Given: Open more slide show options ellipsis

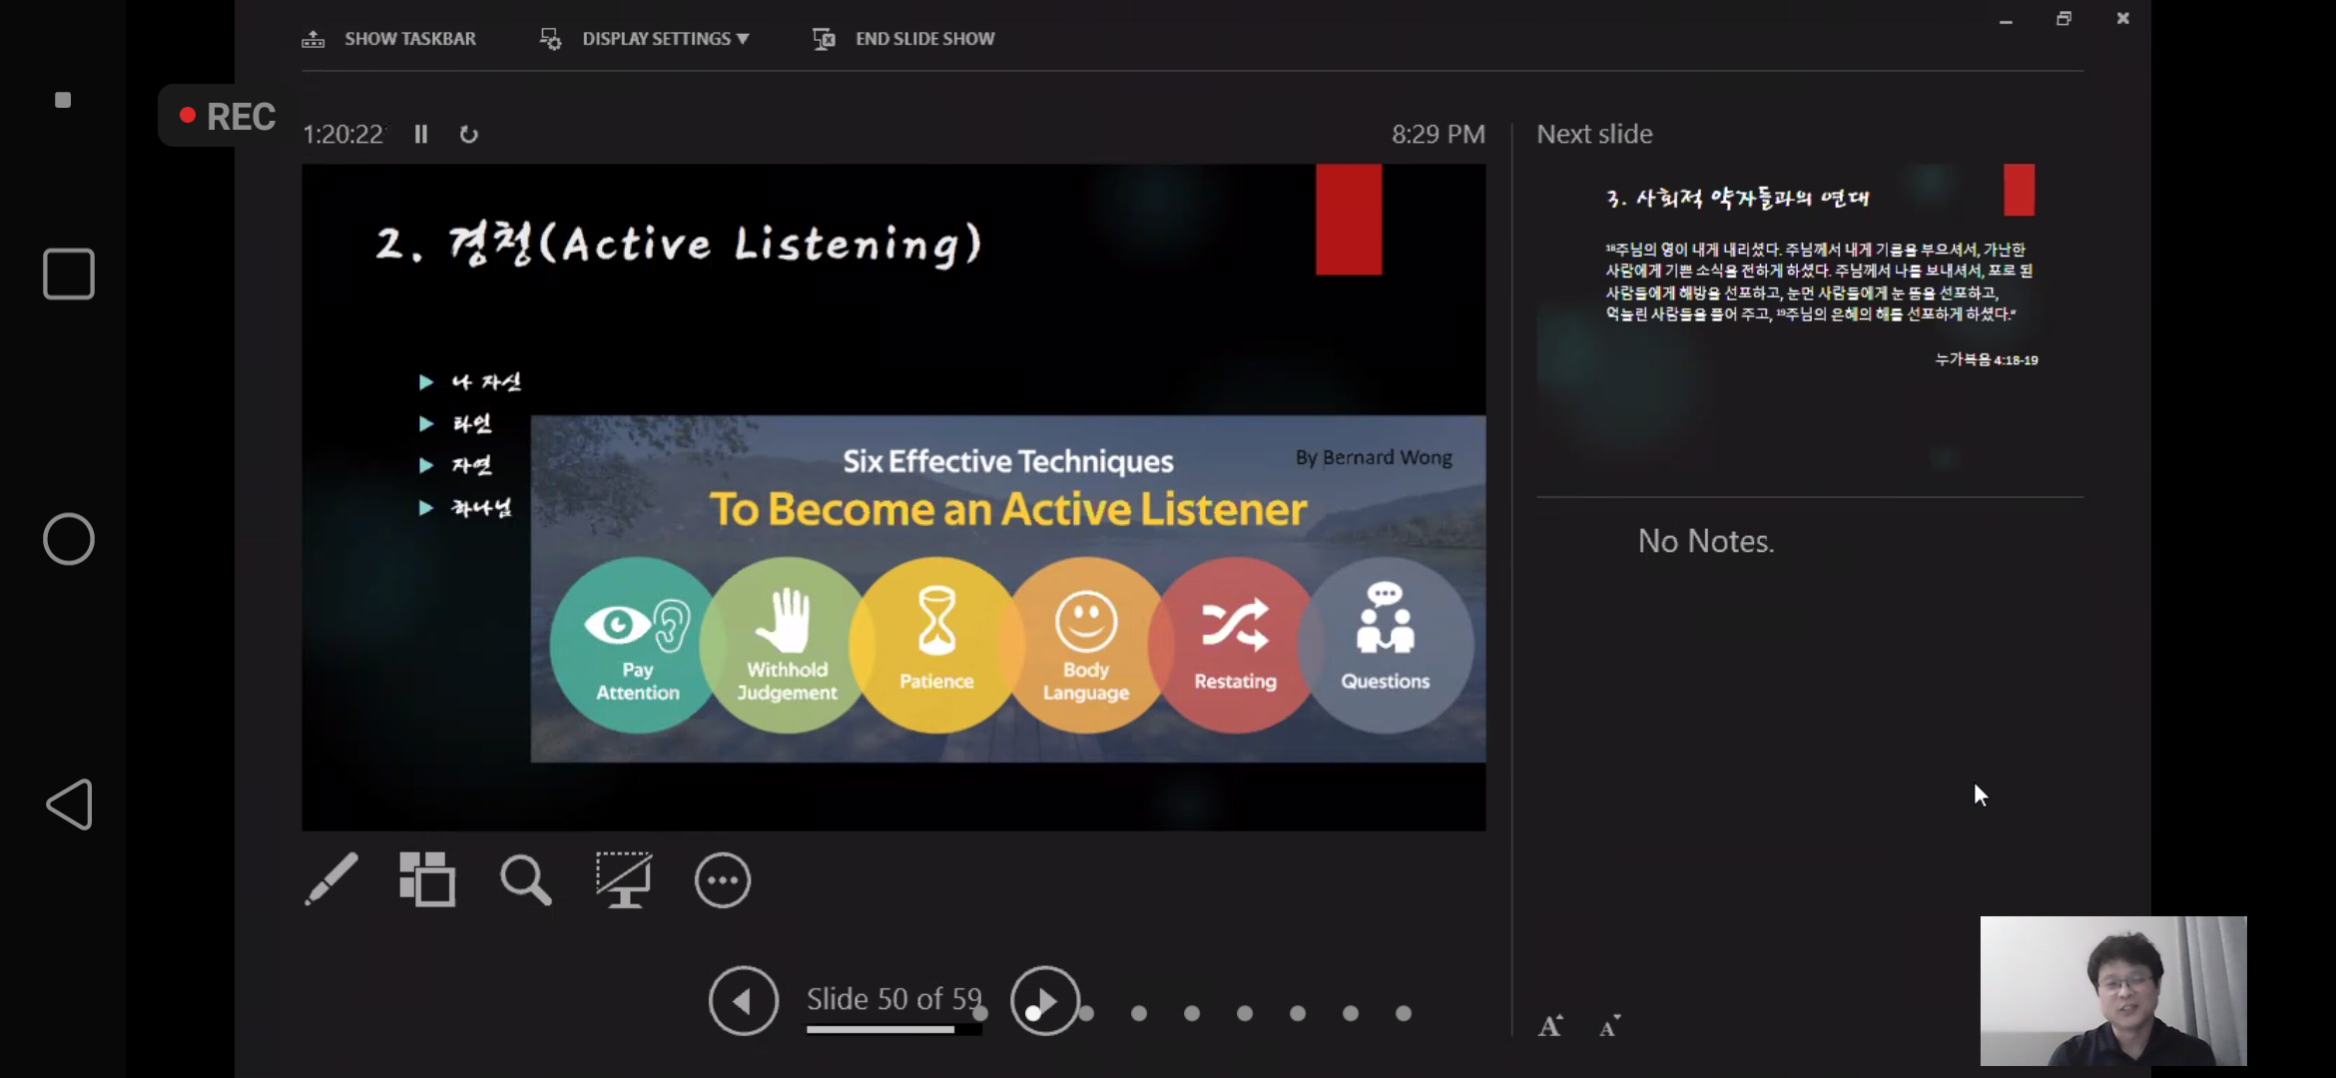Looking at the screenshot, I should pyautogui.click(x=722, y=880).
